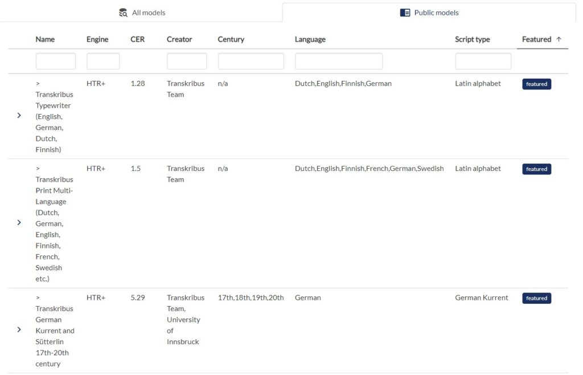Click the CER value 5.29

pos(138,297)
